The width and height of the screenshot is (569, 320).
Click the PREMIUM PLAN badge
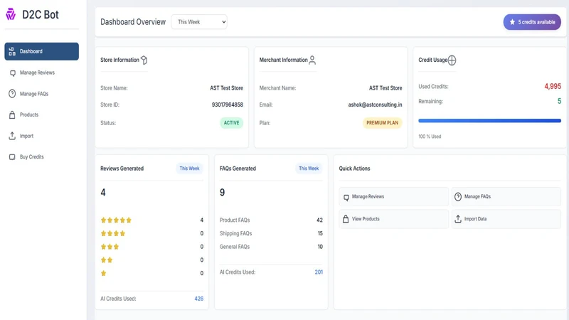382,122
